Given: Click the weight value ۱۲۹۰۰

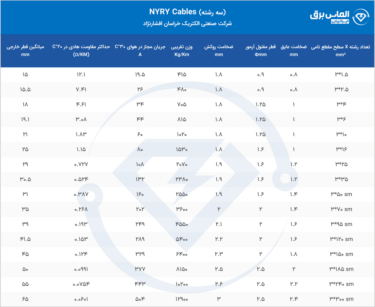Looking at the screenshot, I should [182, 299].
